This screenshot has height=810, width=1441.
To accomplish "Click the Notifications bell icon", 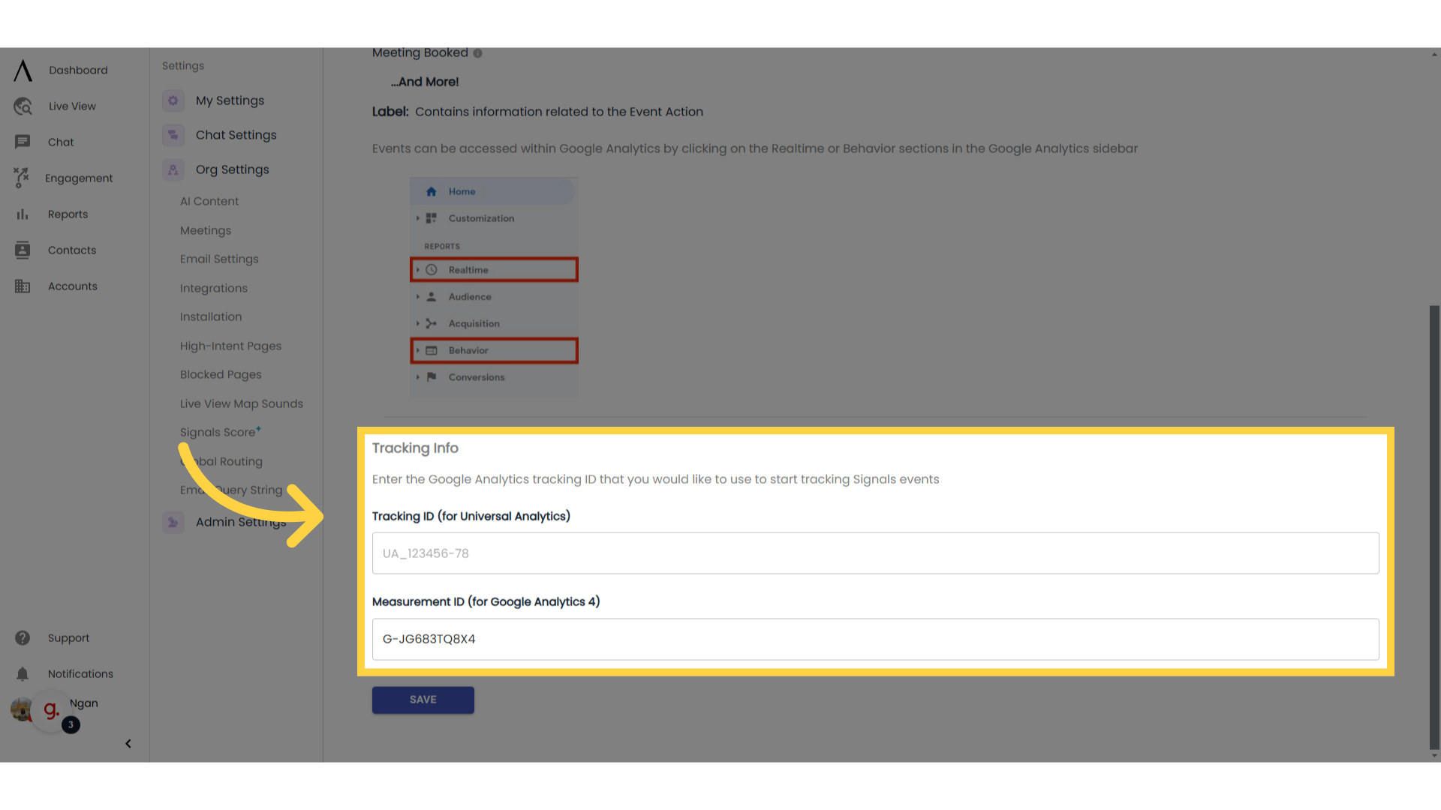I will coord(23,674).
